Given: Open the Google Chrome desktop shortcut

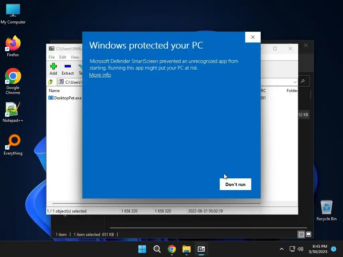Looking at the screenshot, I should [x=13, y=81].
